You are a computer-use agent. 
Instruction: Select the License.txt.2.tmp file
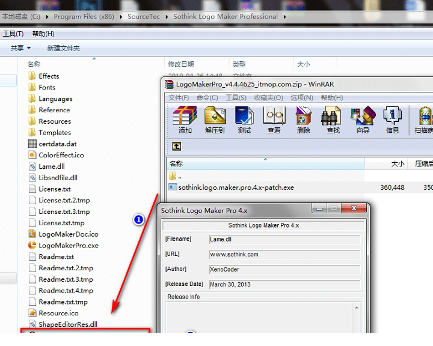point(59,200)
